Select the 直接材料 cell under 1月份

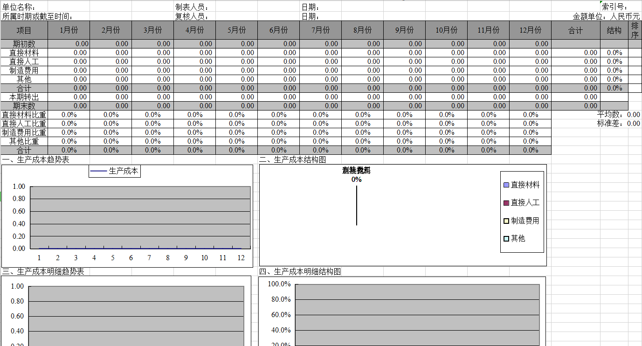click(69, 53)
